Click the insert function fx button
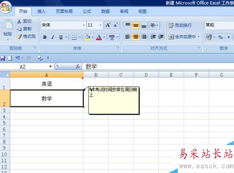This screenshot has width=234, height=173. 78,67
